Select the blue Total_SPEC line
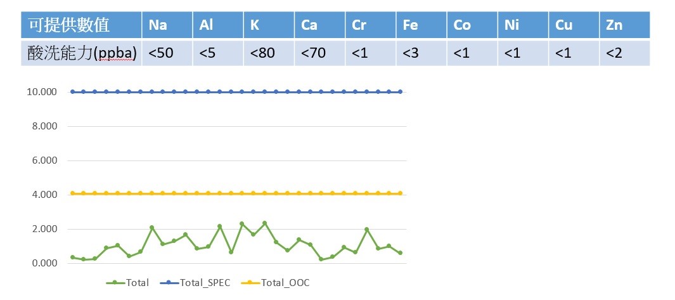The height and width of the screenshot is (300, 675). (236, 92)
